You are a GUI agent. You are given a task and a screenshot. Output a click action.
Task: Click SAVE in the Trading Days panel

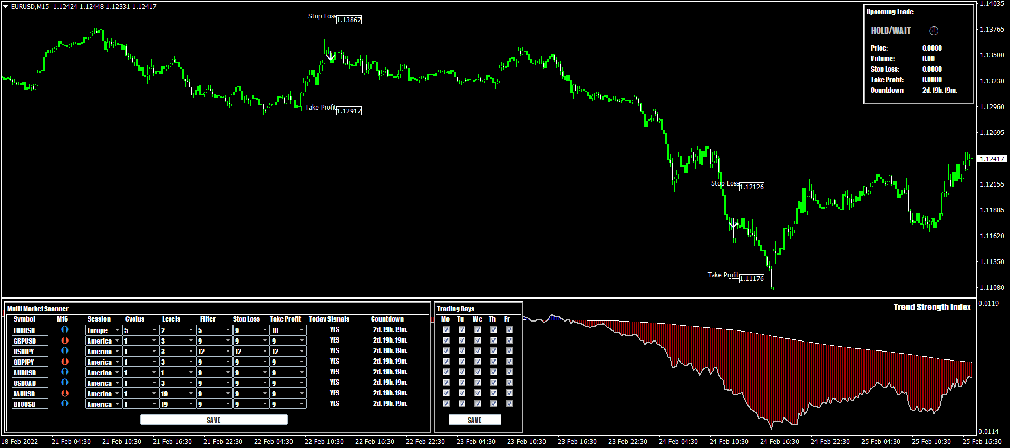pos(474,420)
